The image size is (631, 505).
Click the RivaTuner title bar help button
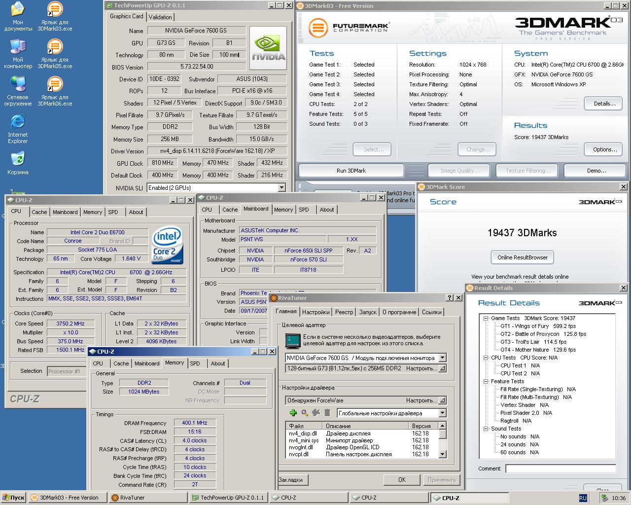pyautogui.click(x=450, y=298)
